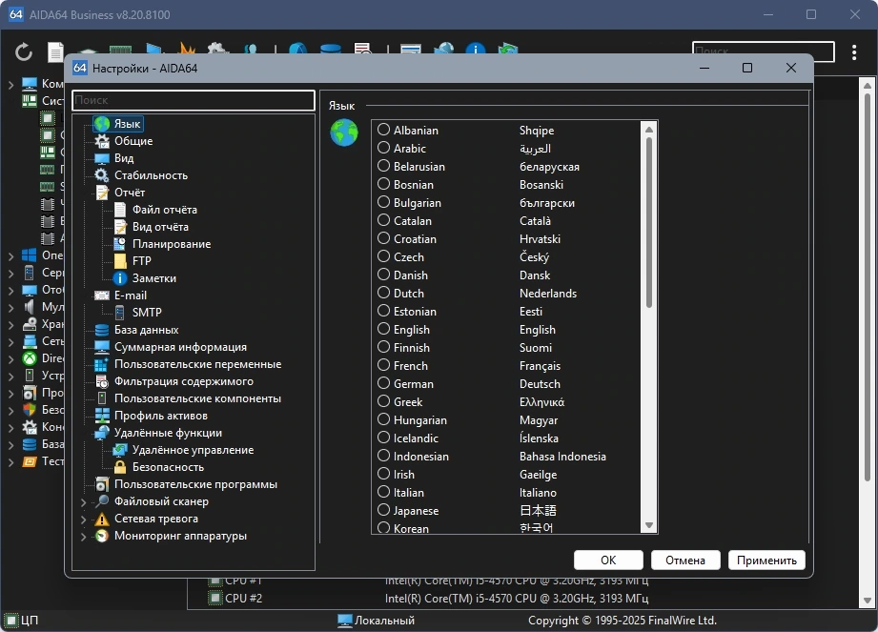Screen dimensions: 878x632
Task: Click the Отмена button
Action: point(684,560)
